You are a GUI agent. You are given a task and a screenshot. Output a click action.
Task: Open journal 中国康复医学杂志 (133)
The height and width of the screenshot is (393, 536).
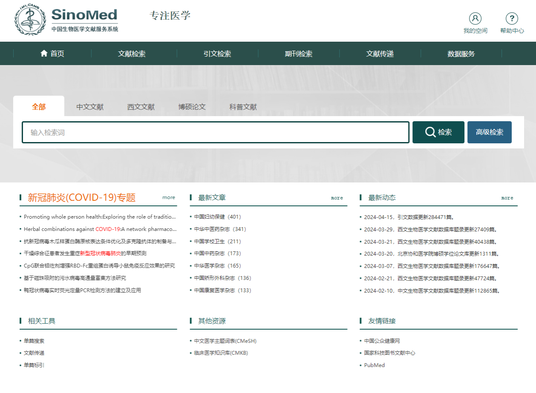[222, 290]
